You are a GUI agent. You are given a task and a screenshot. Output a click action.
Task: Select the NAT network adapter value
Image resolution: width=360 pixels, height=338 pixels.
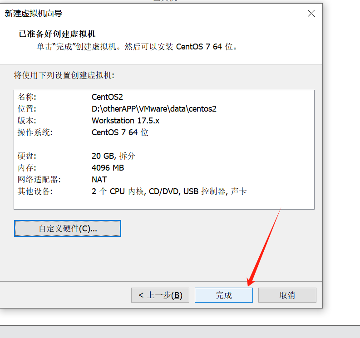coord(99,180)
